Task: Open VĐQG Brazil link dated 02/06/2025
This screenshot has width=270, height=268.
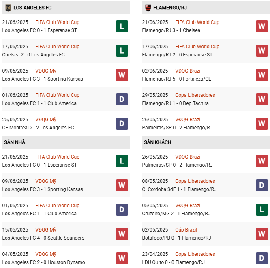Action: click(x=188, y=71)
